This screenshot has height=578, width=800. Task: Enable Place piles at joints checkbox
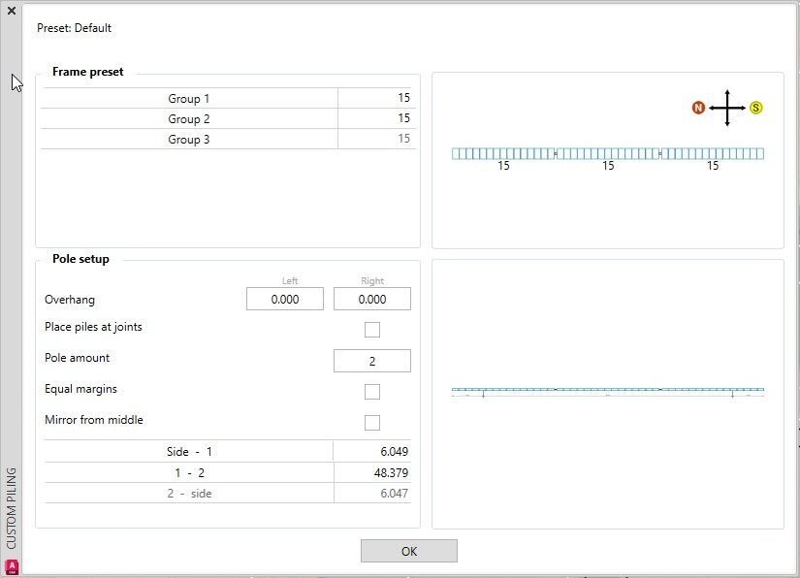[x=372, y=330]
